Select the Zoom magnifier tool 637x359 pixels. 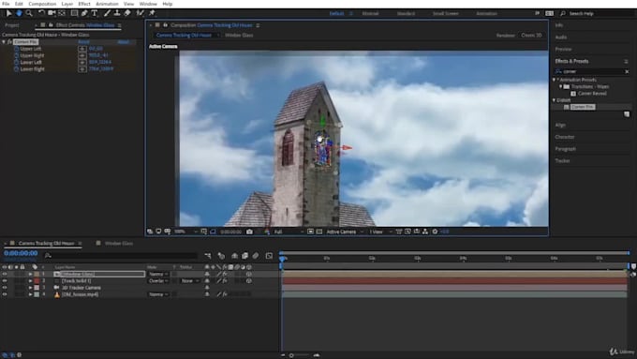coord(29,13)
